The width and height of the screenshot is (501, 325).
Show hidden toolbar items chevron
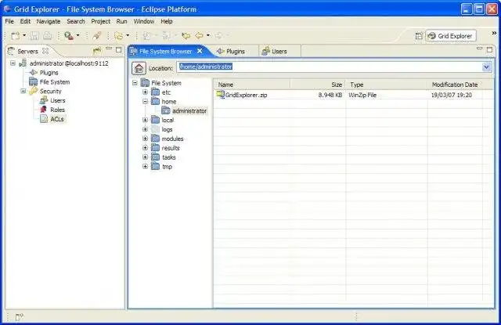(494, 33)
